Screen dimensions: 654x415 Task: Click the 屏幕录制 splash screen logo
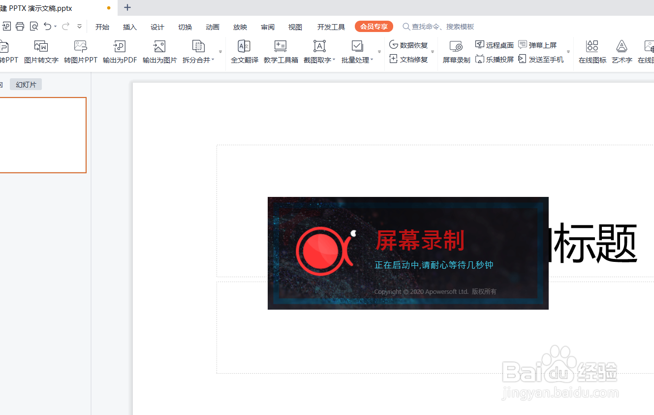(x=326, y=251)
